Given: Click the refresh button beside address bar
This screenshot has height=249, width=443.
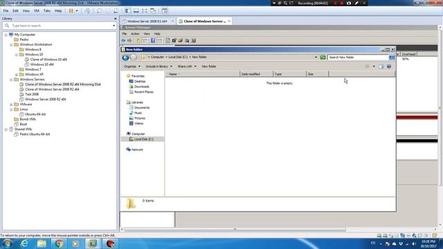Looking at the screenshot, I should click(x=323, y=57).
